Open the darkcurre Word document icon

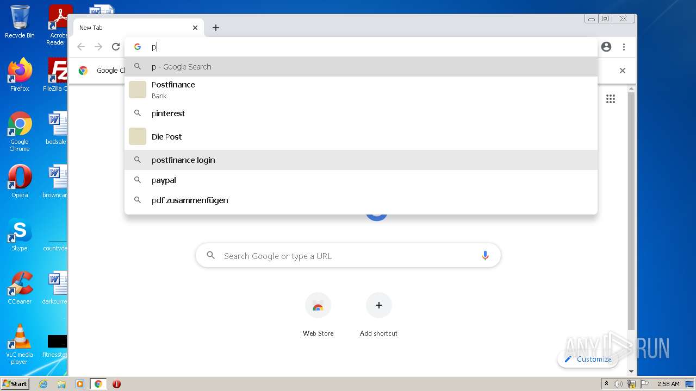click(x=55, y=288)
